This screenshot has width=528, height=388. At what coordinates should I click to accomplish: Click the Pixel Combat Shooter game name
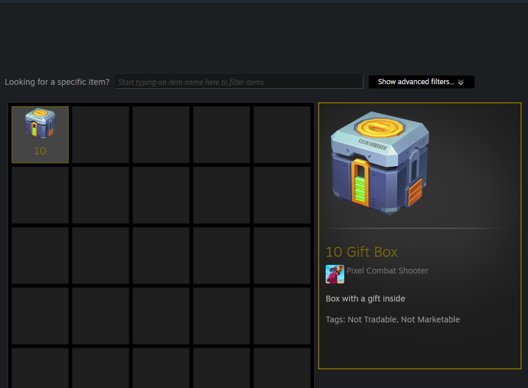tap(387, 271)
